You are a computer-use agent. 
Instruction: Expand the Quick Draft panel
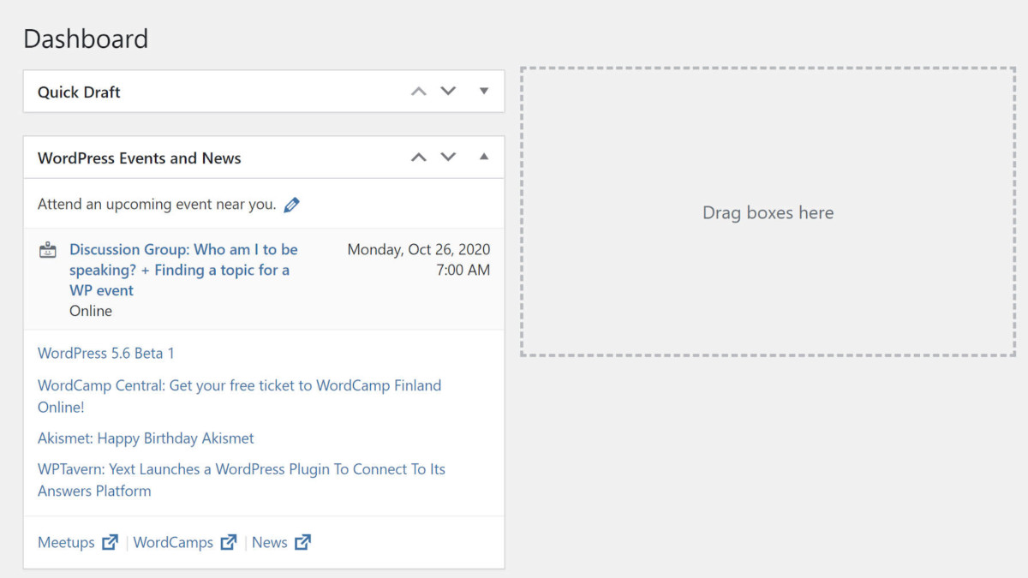coord(483,91)
